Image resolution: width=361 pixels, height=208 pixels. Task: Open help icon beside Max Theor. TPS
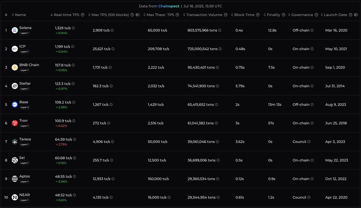pyautogui.click(x=177, y=15)
